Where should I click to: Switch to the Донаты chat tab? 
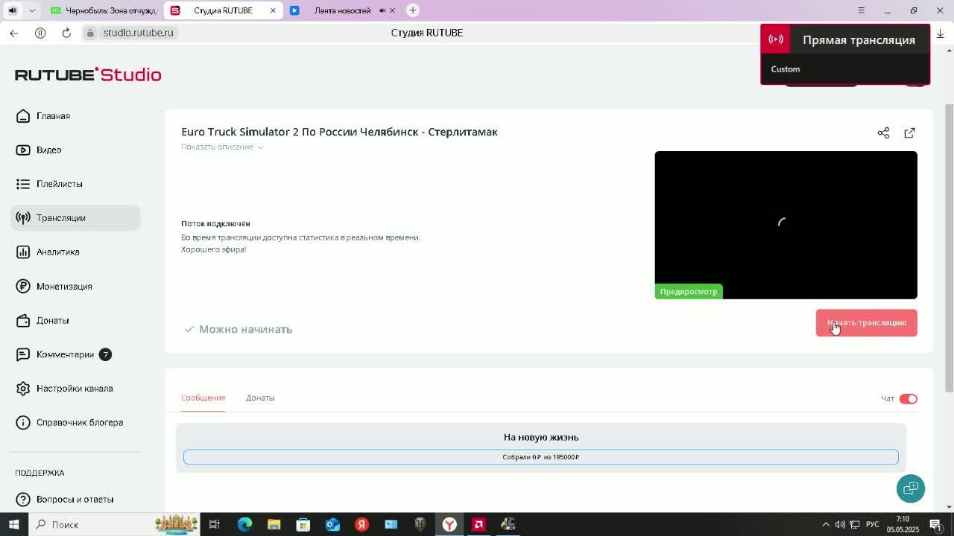point(260,398)
